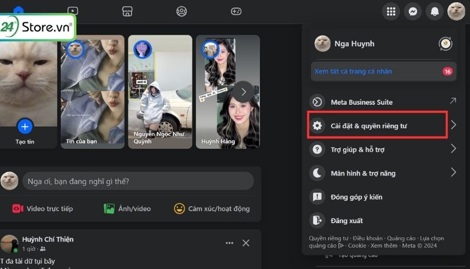This screenshot has height=269, width=470.
Task: Click the switch profile icon beside Nga Huynh
Action: [445, 44]
